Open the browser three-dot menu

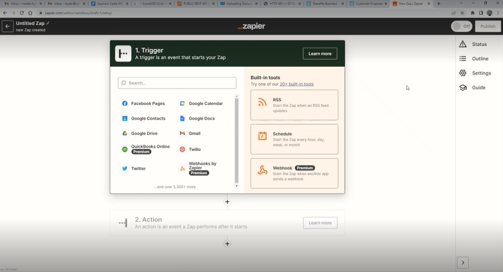tap(497, 13)
